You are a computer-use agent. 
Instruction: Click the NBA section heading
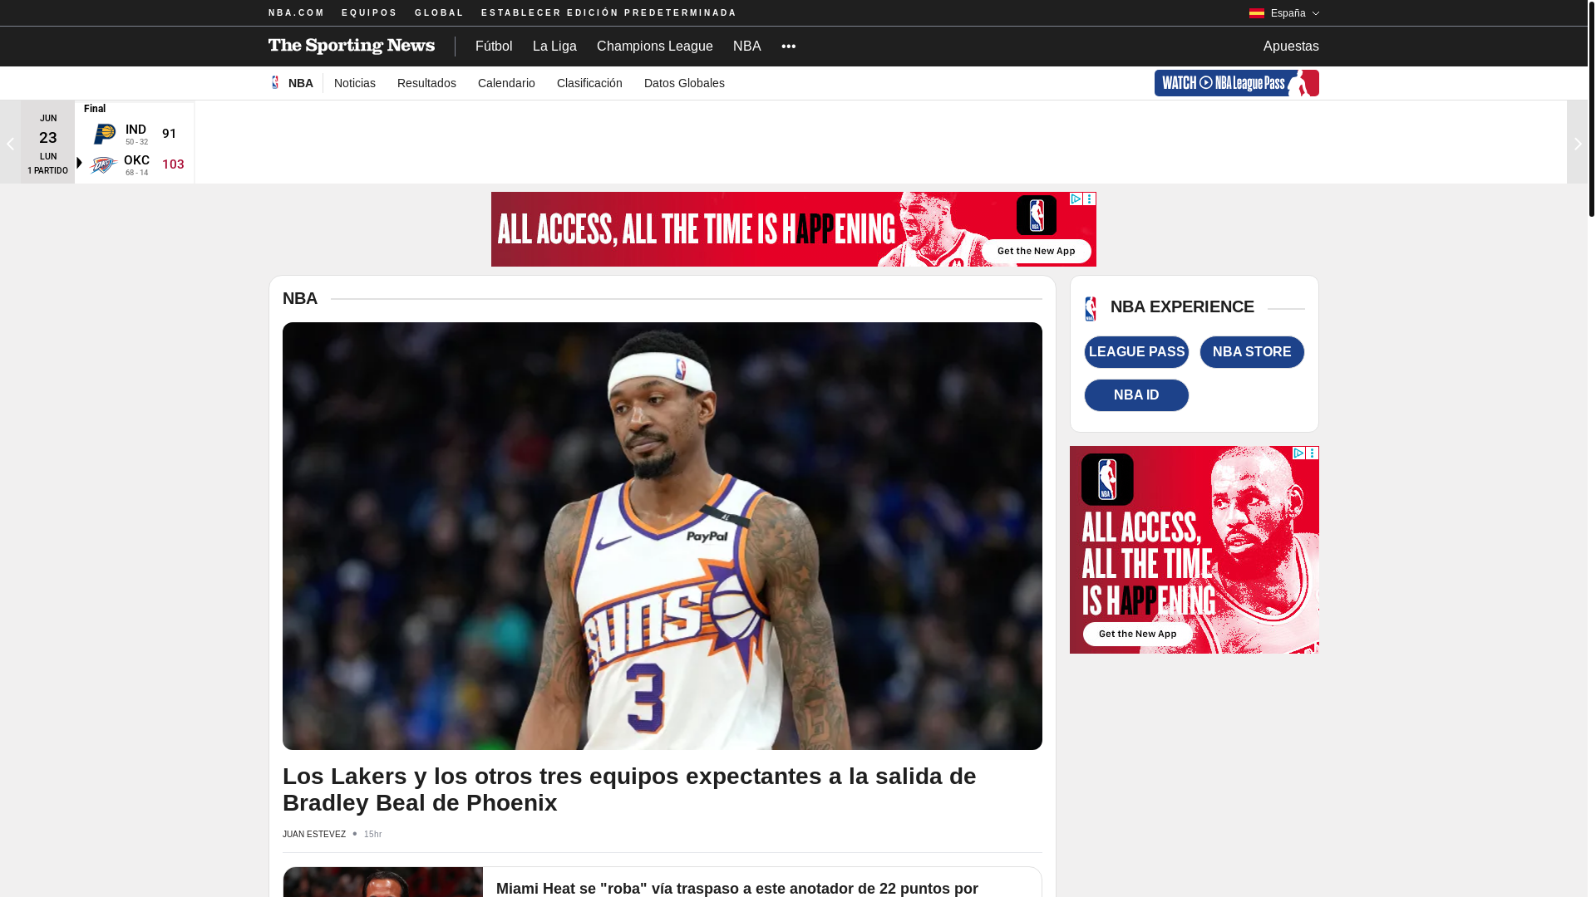coord(300,298)
